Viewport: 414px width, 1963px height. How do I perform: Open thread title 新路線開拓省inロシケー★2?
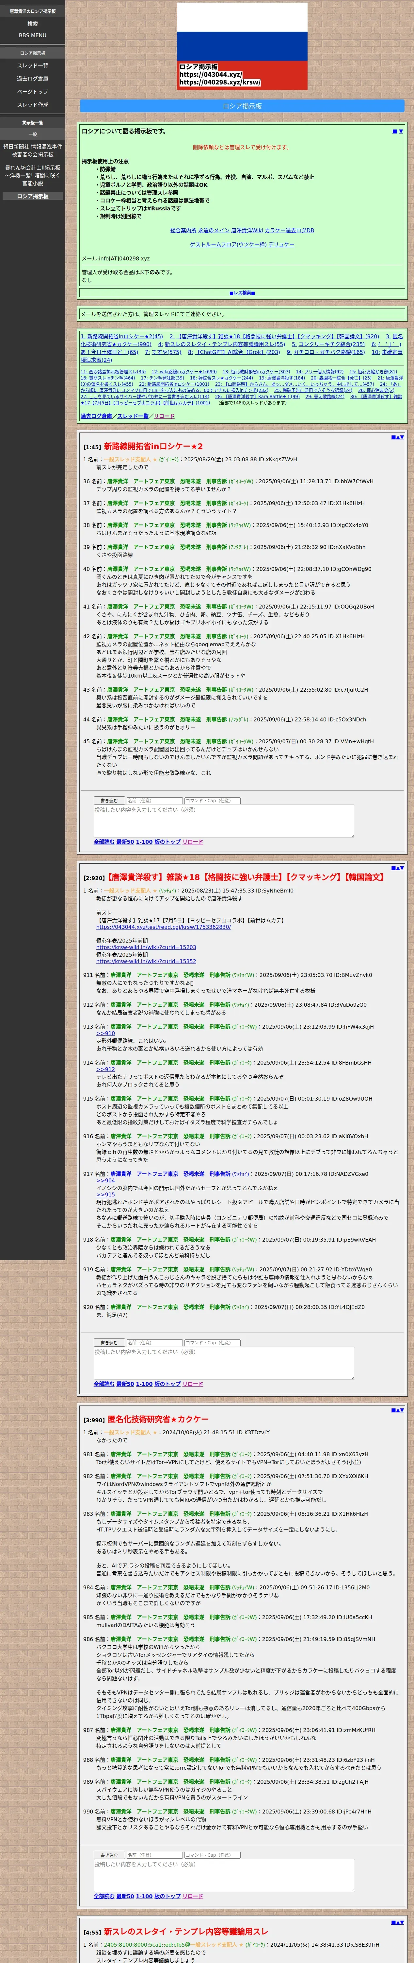tap(153, 447)
